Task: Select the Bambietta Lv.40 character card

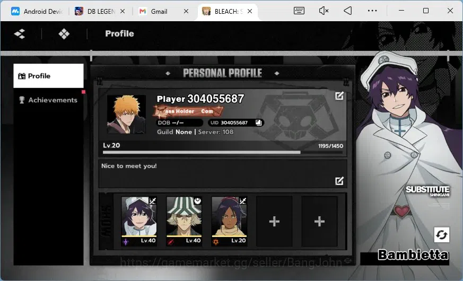Action: pos(139,222)
